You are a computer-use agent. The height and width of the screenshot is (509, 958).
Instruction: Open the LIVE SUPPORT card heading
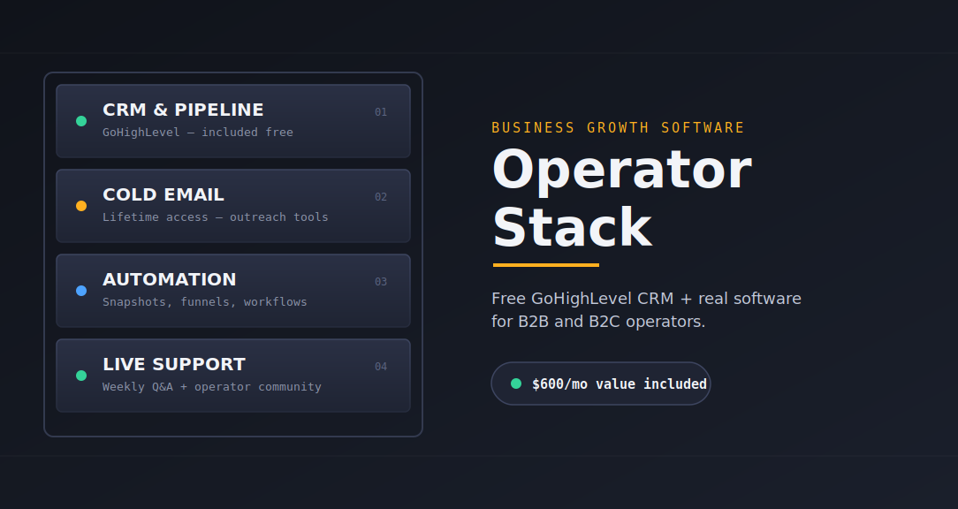coord(174,364)
